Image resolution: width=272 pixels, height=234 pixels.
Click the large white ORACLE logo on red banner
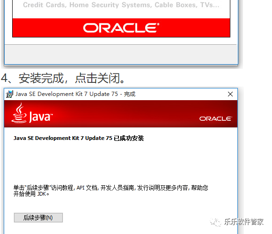tap(121, 28)
